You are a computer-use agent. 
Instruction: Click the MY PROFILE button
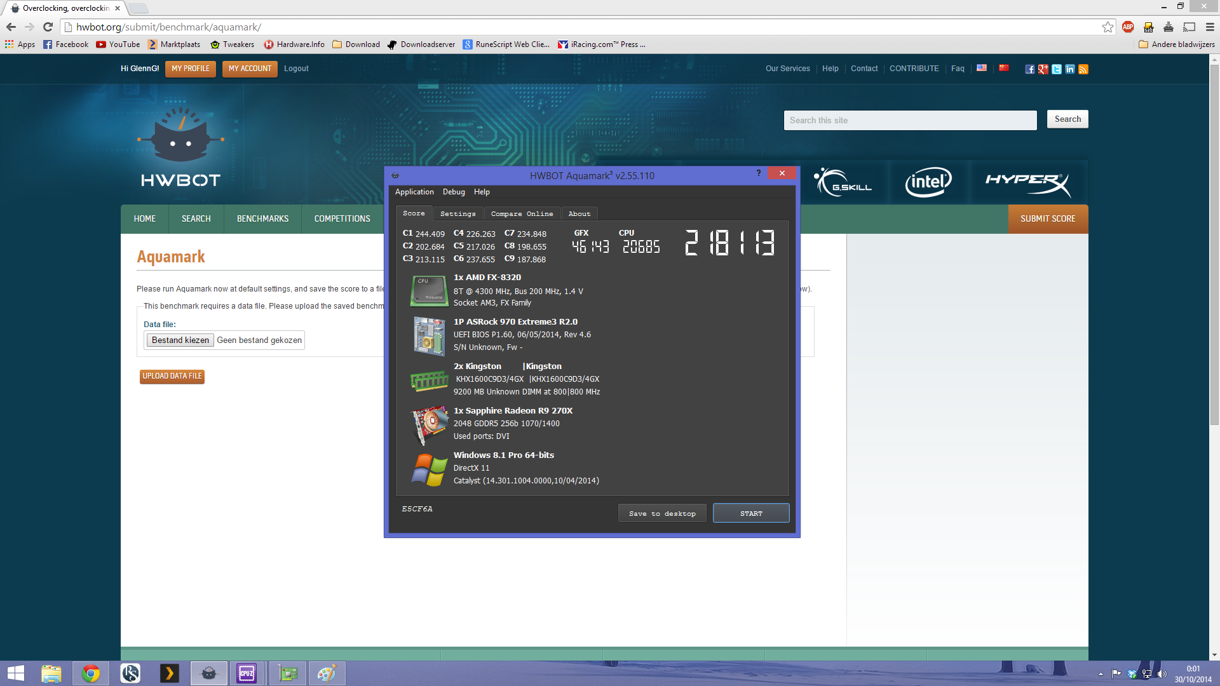(191, 69)
